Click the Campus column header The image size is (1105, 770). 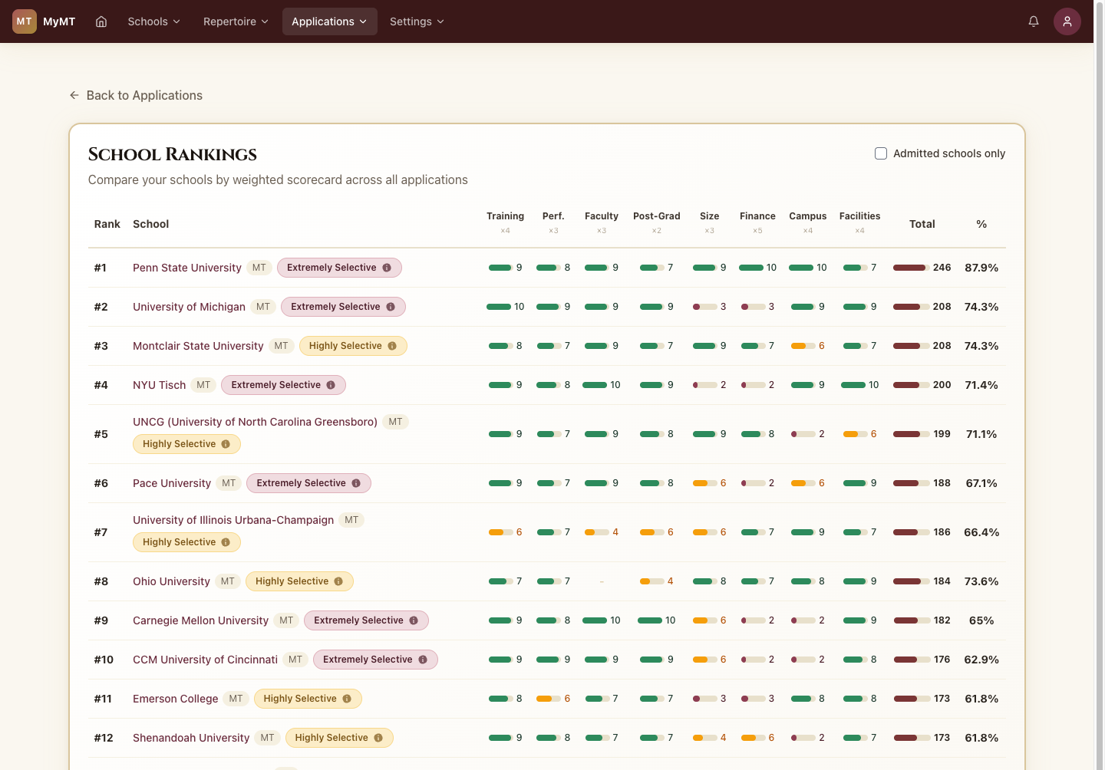[808, 222]
